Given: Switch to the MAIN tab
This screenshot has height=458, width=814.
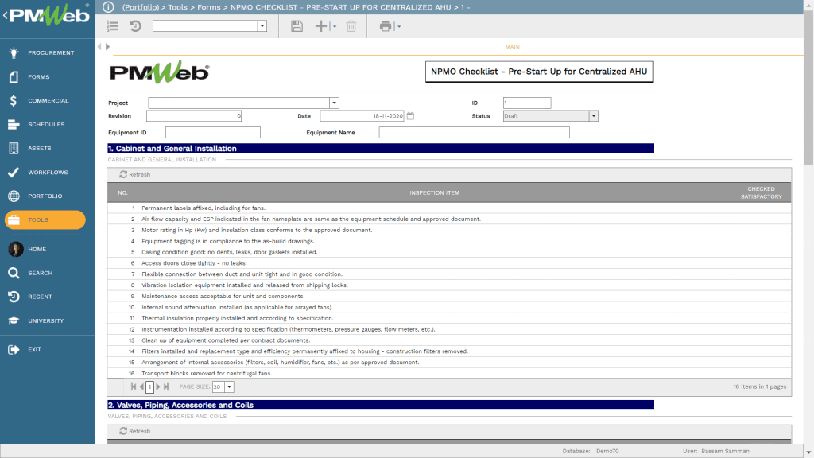Looking at the screenshot, I should pos(513,47).
